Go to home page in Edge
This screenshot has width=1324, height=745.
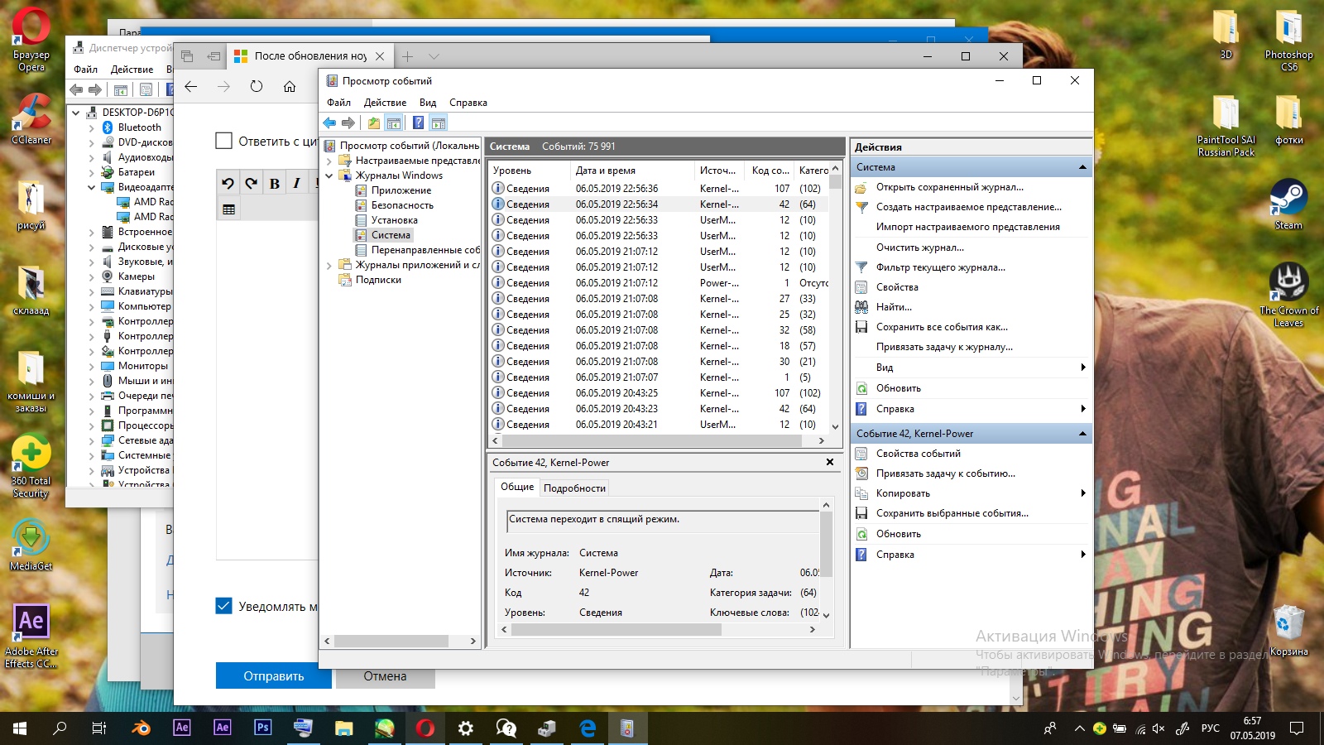coord(290,87)
